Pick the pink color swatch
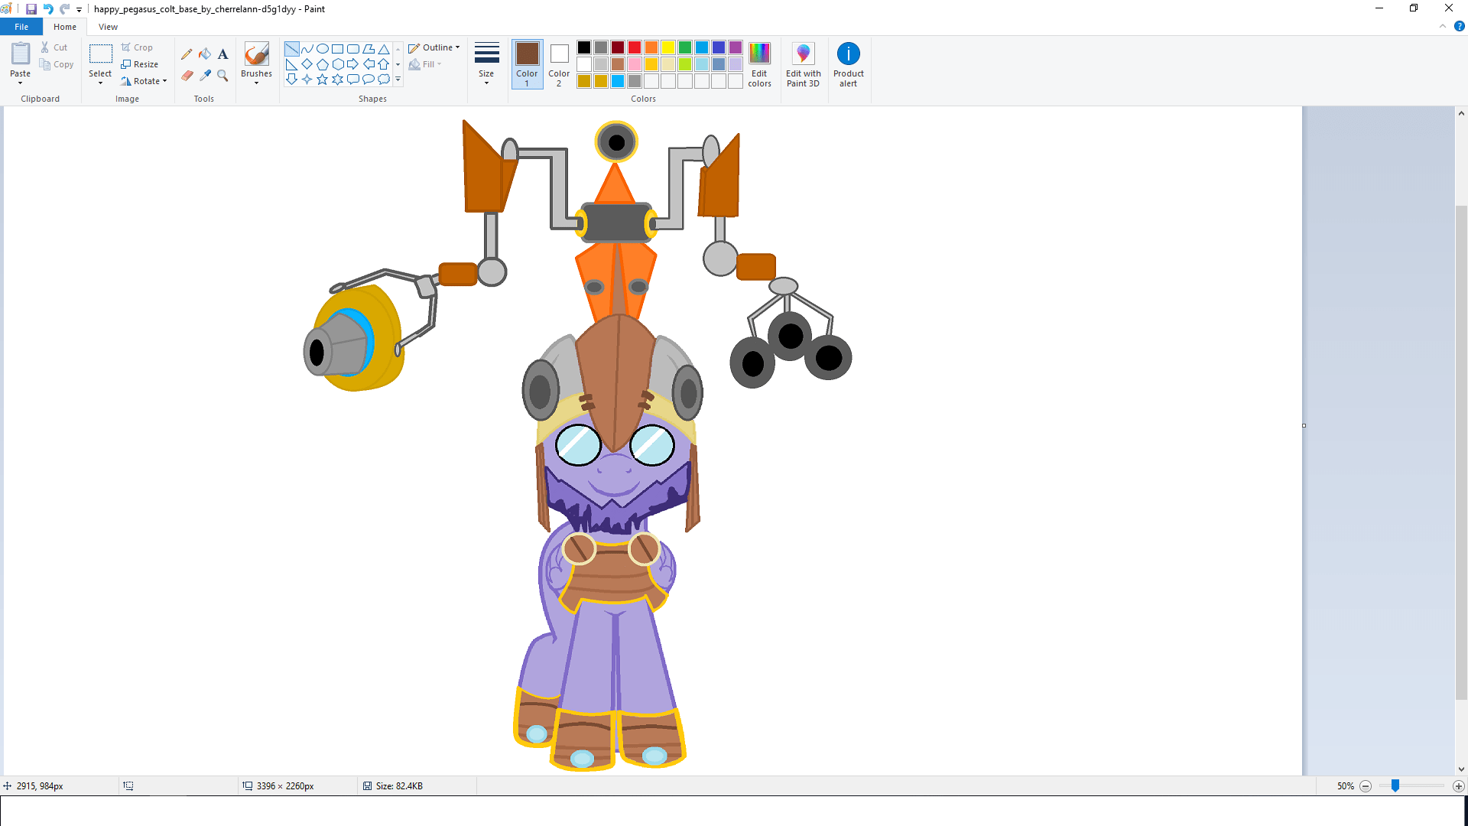The width and height of the screenshot is (1468, 826). click(635, 64)
